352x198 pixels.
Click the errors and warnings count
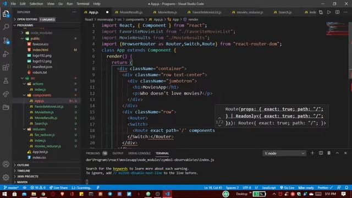(38, 188)
